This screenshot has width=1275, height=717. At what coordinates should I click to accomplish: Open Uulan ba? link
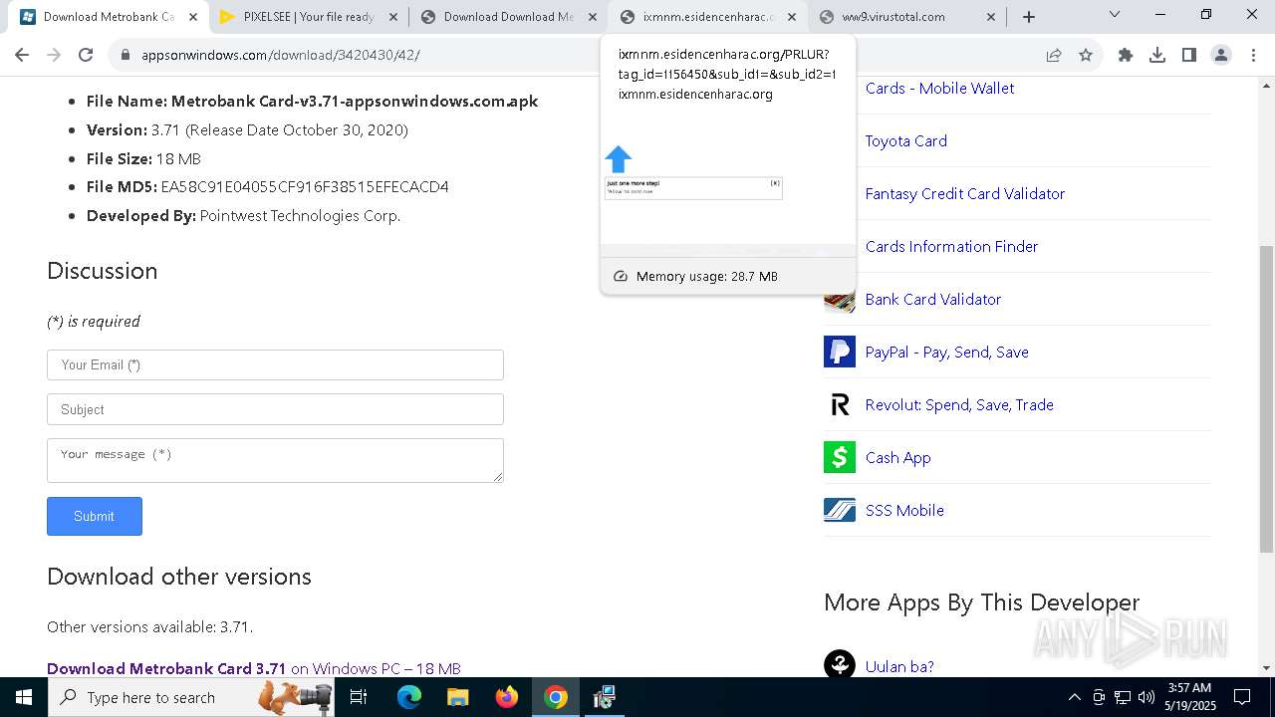tap(899, 666)
